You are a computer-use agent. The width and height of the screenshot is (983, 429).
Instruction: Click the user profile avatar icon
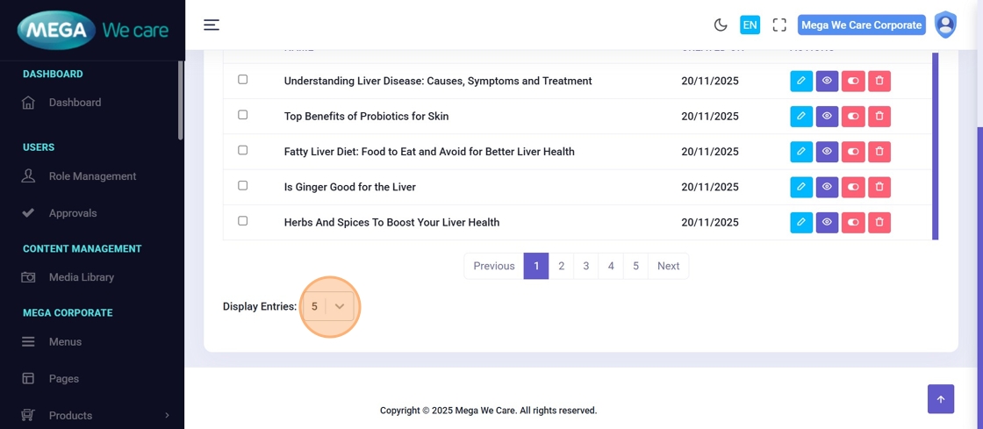tap(945, 25)
